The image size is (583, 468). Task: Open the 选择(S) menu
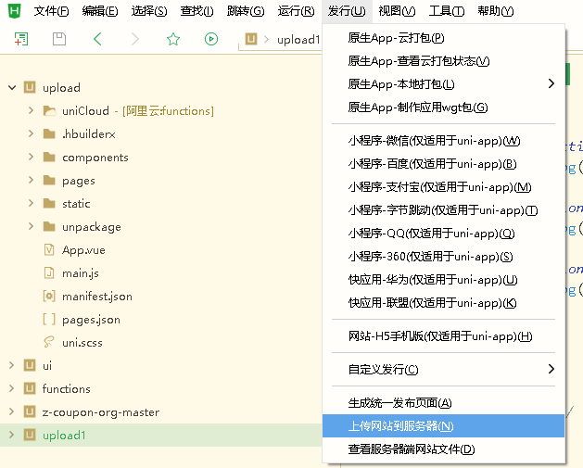point(149,11)
